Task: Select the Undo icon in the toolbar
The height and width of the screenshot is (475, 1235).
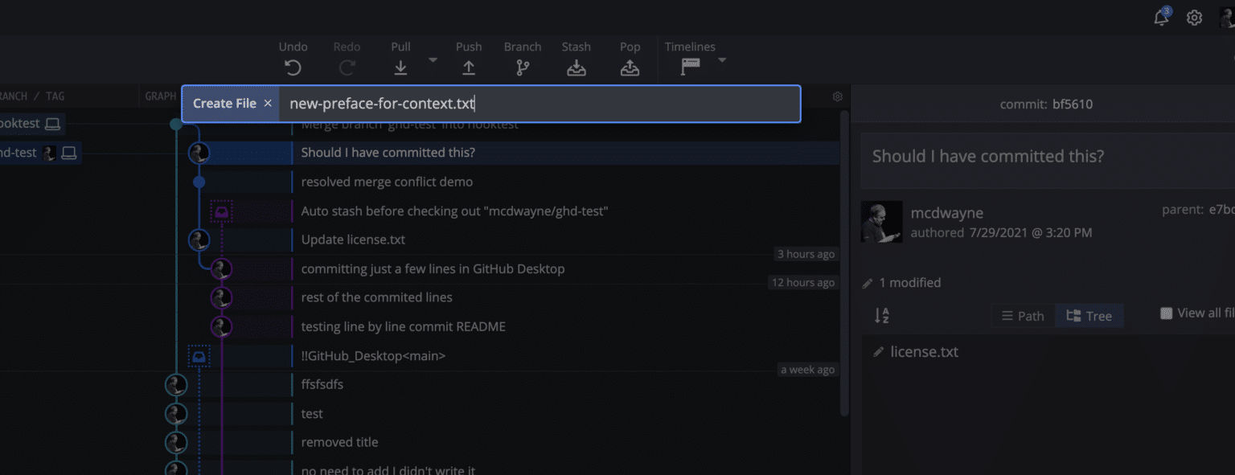Action: [293, 68]
